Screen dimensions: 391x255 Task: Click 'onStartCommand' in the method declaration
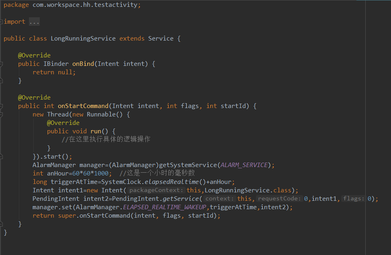coord(83,106)
